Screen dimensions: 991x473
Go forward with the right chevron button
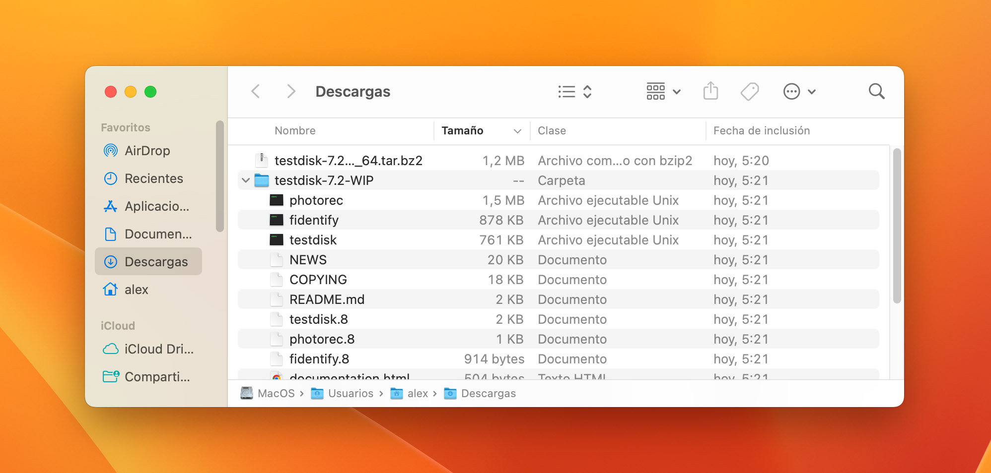pos(291,91)
